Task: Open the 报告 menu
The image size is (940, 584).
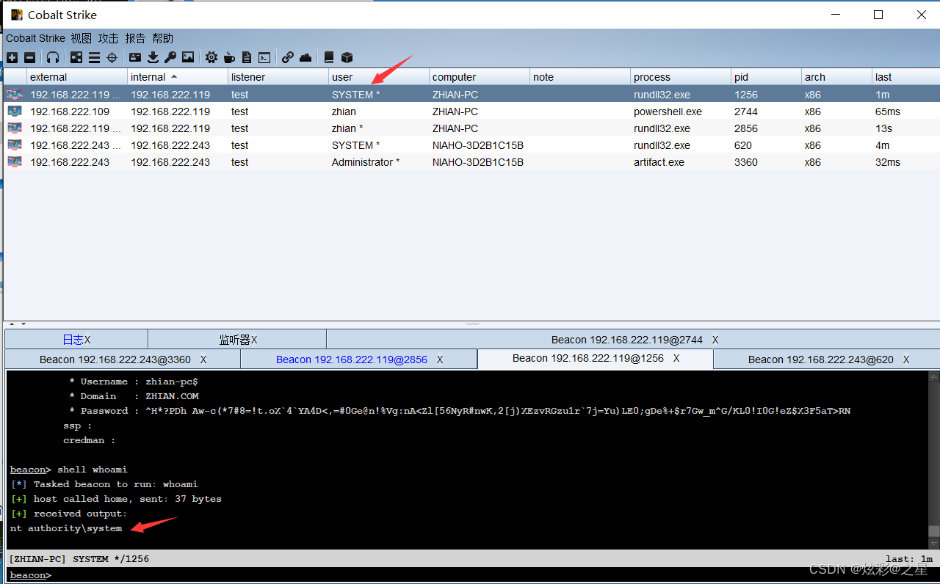Action: click(135, 38)
